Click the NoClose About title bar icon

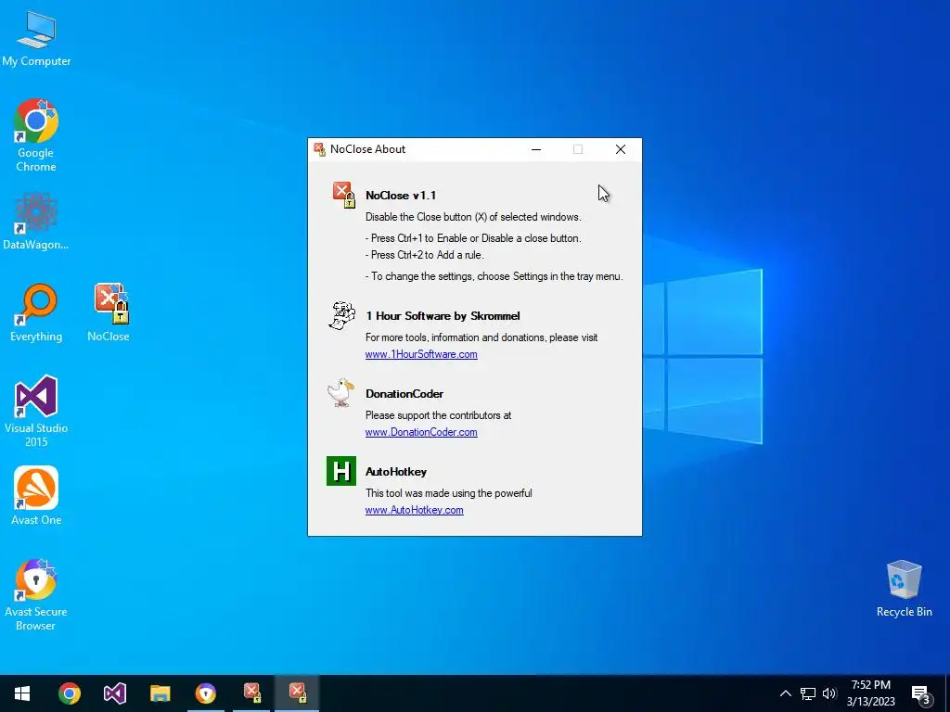319,149
